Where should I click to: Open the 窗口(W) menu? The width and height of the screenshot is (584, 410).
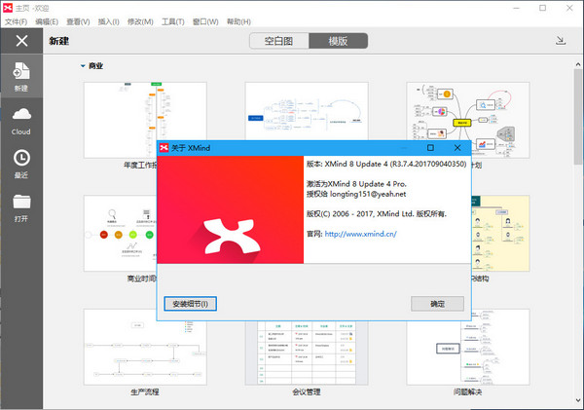point(205,21)
